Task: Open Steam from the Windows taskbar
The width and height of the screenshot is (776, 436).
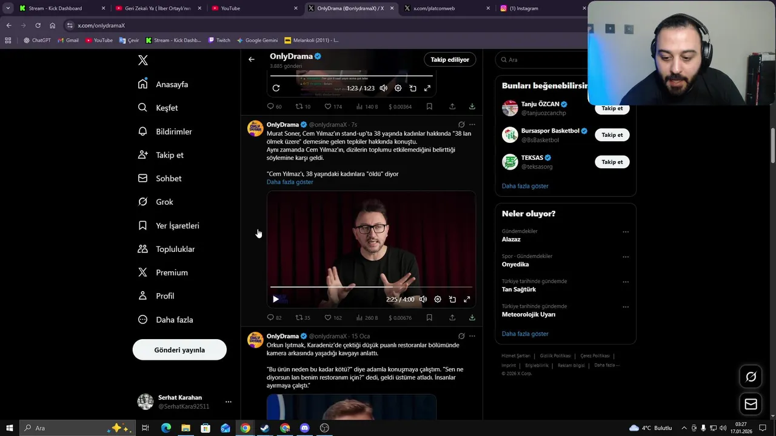Action: [265, 428]
